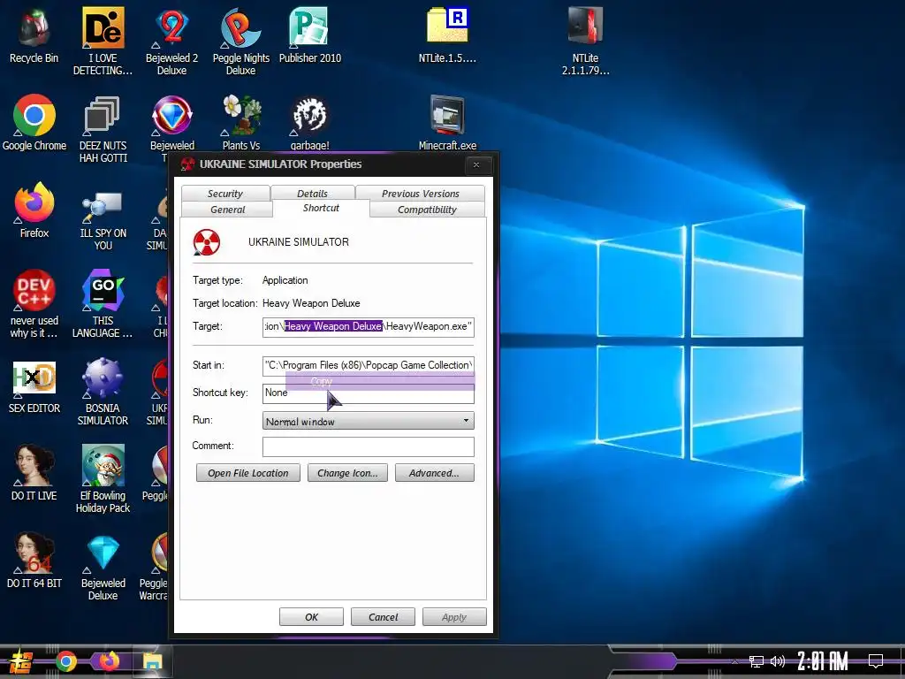This screenshot has width=905, height=679.
Task: Select the Google Chrome desktop icon
Action: pos(34,122)
